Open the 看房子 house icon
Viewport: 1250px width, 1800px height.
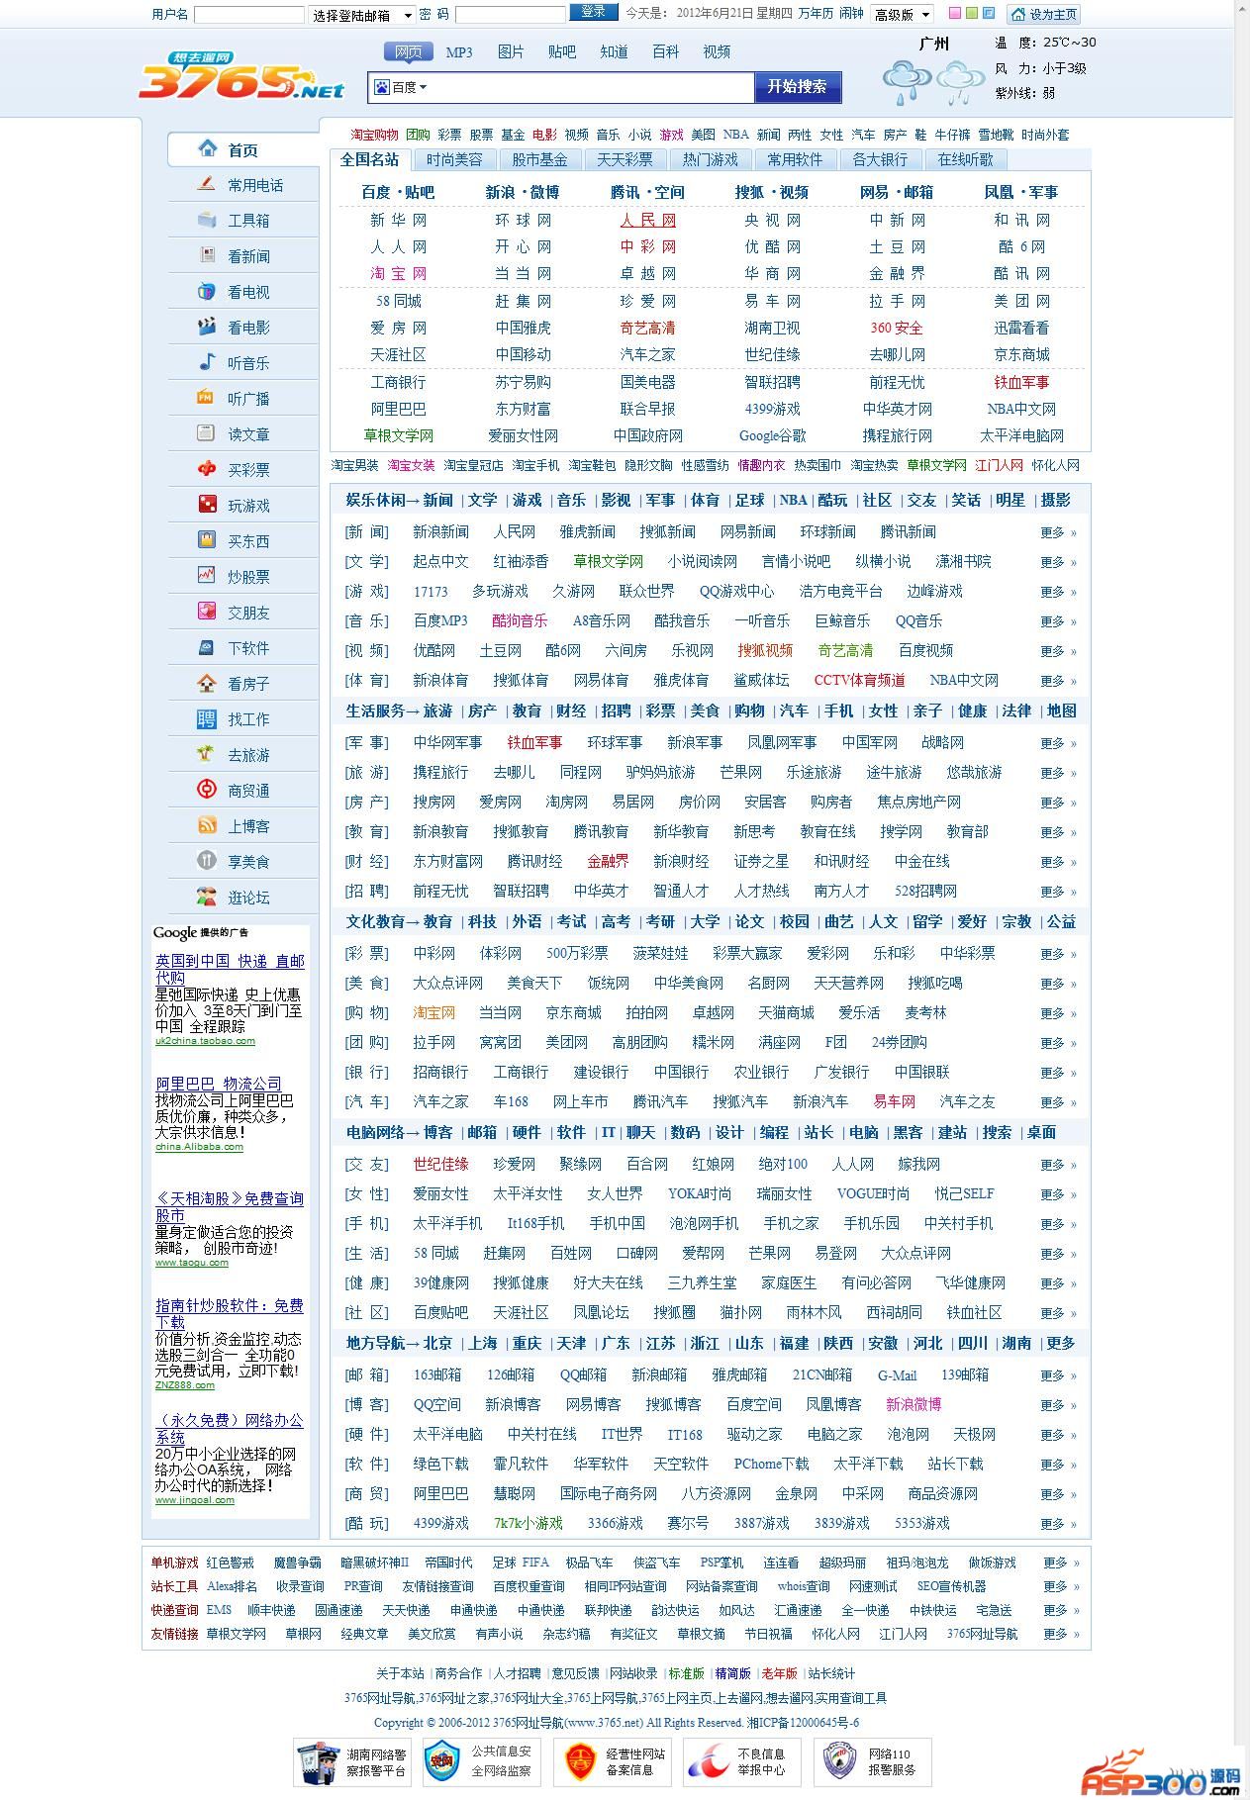[x=206, y=683]
